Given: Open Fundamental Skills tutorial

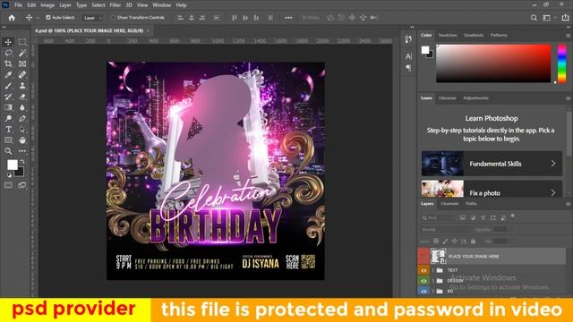Looking at the screenshot, I should [x=492, y=164].
